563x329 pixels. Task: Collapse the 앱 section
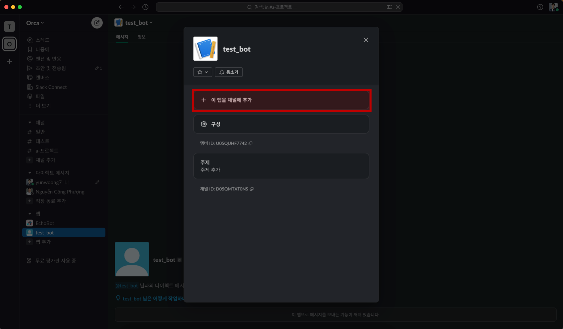tap(30, 214)
